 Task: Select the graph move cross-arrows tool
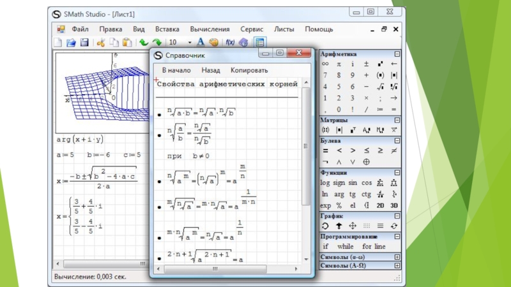pos(353,226)
